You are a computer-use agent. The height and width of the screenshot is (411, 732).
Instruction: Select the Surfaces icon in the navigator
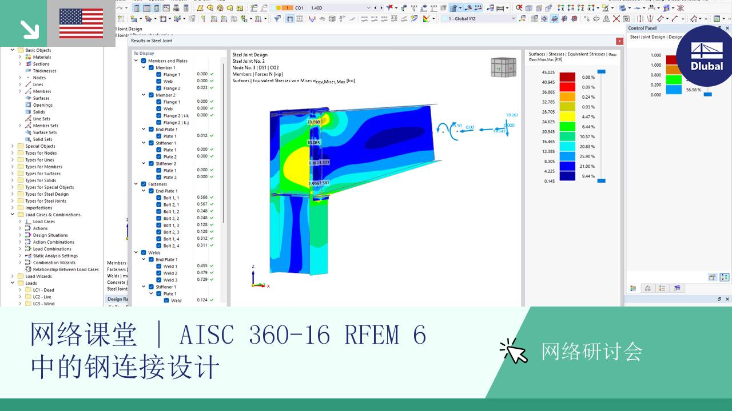[x=28, y=98]
